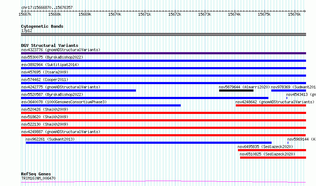
Task: Select nsv574462 (Cooper2011) variant label
Action: click(x=45, y=80)
